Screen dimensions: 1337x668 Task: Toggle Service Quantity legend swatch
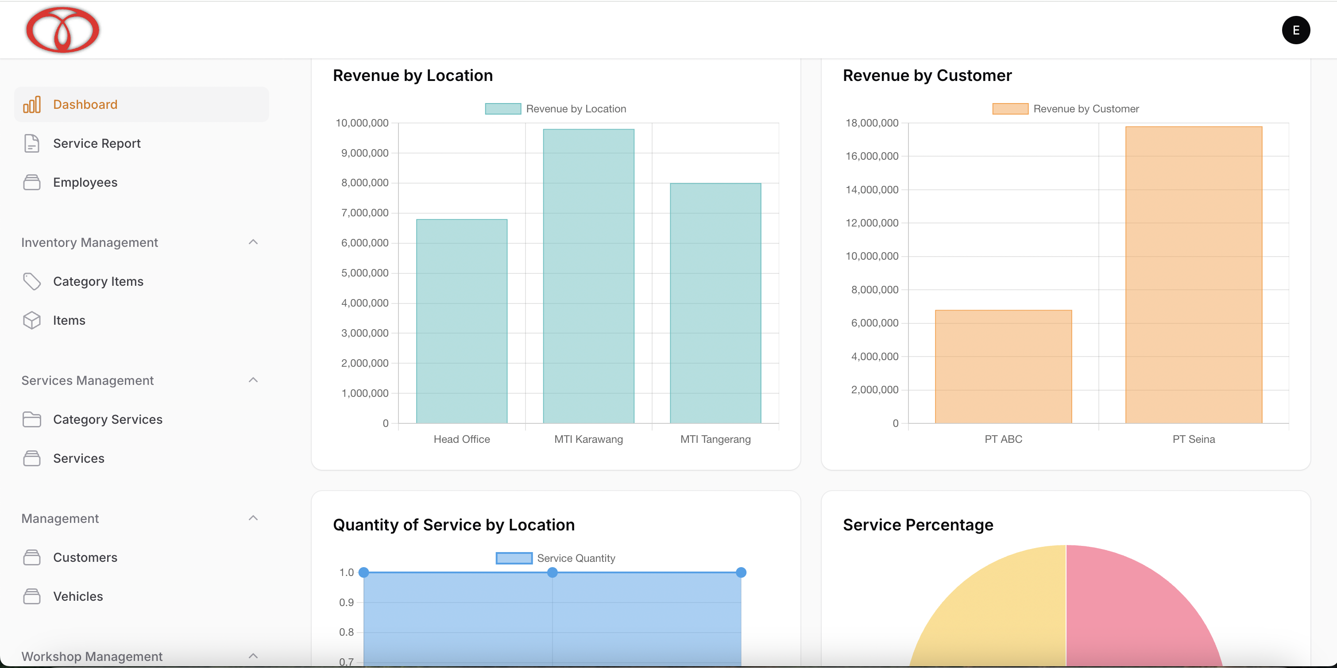[514, 558]
